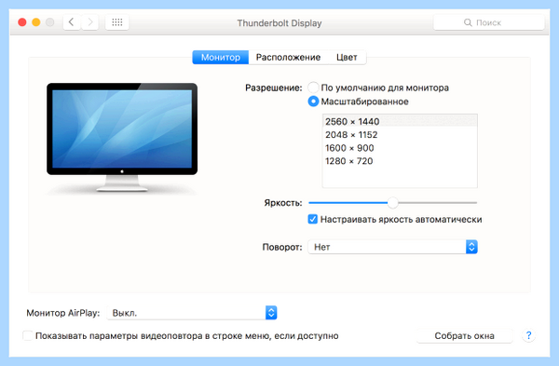Image resolution: width=559 pixels, height=366 pixels.
Task: Open the help question mark button
Action: point(528,335)
